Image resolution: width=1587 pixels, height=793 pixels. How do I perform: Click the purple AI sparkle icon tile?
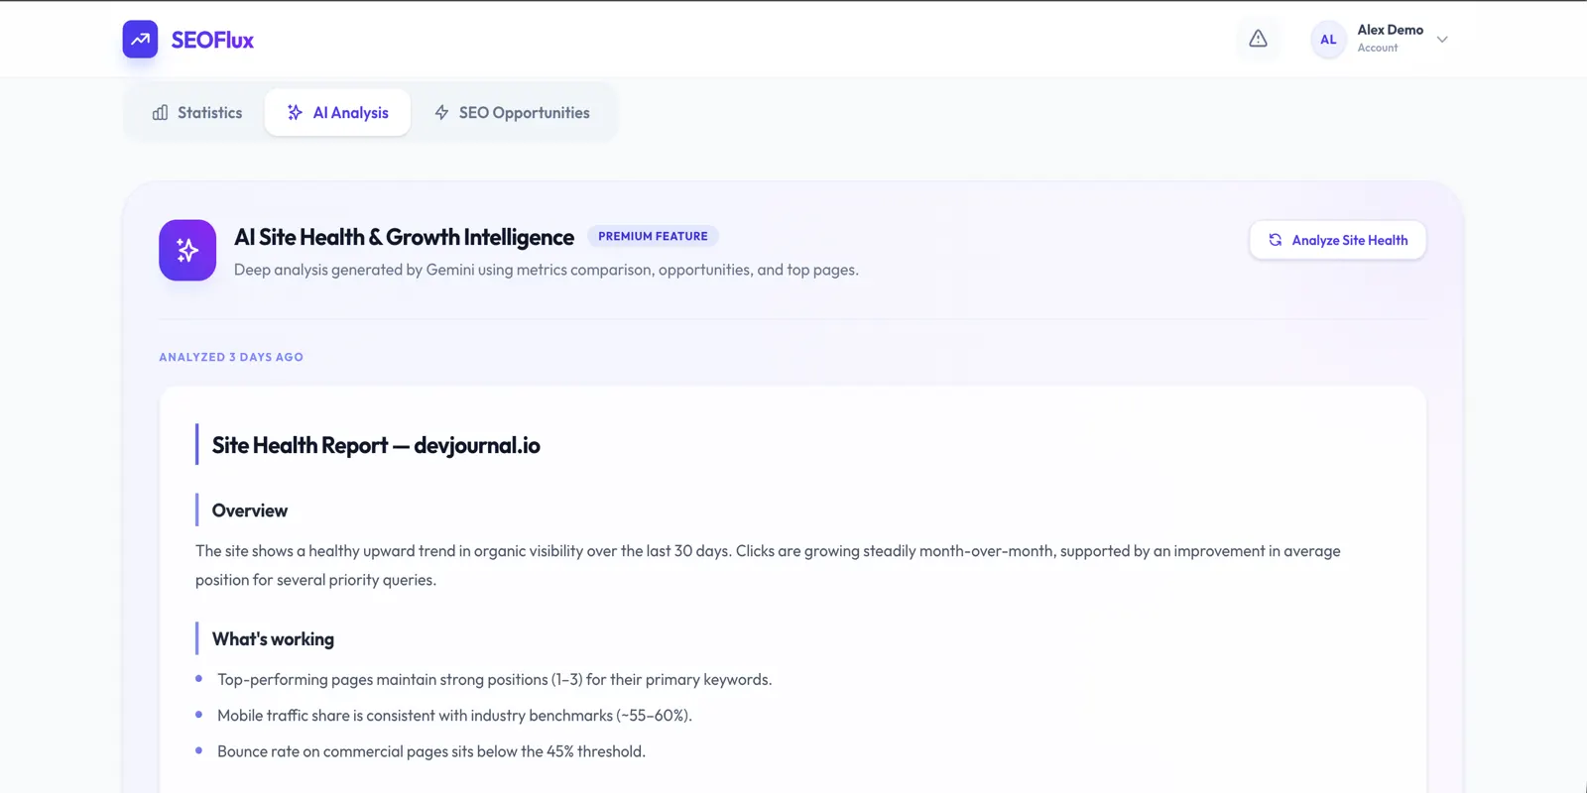(187, 250)
